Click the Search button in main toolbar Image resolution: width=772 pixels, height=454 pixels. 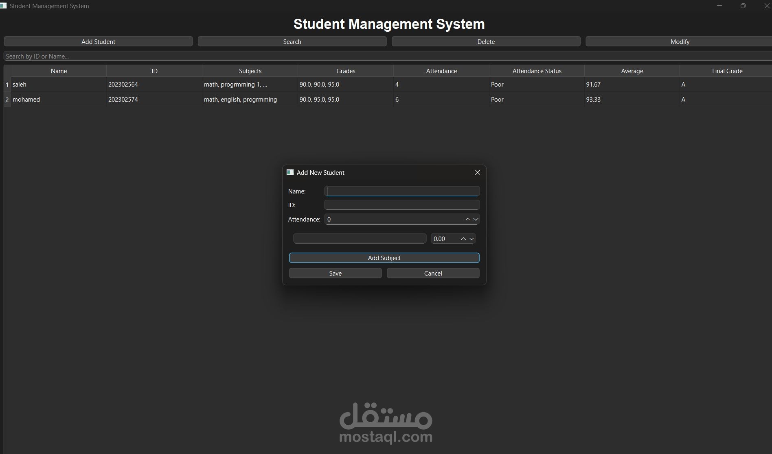pyautogui.click(x=292, y=41)
